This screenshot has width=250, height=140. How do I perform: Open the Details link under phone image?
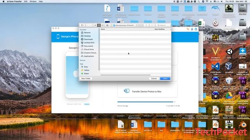click(87, 104)
